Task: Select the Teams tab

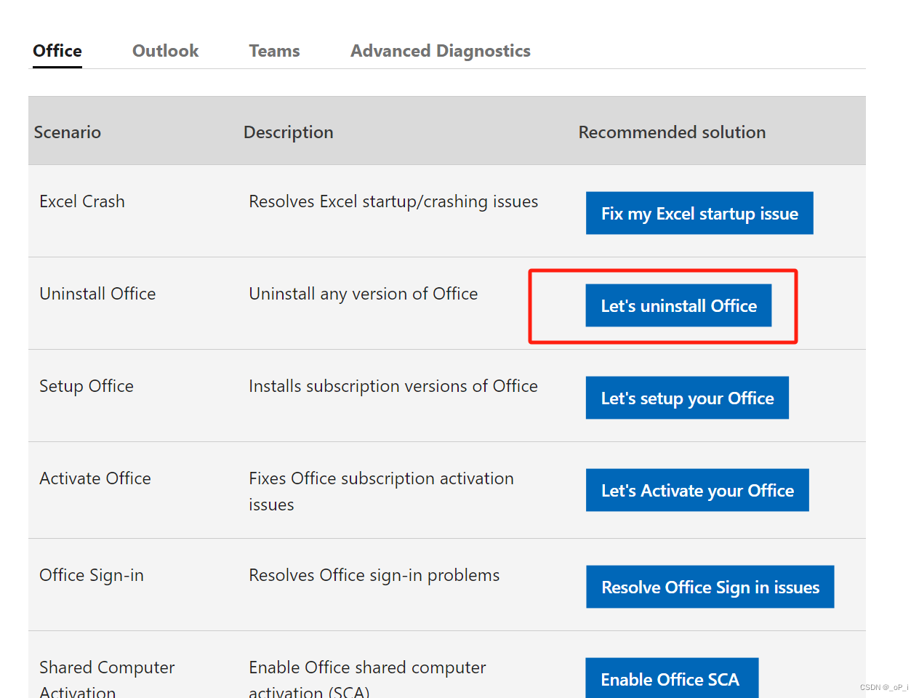Action: 274,51
